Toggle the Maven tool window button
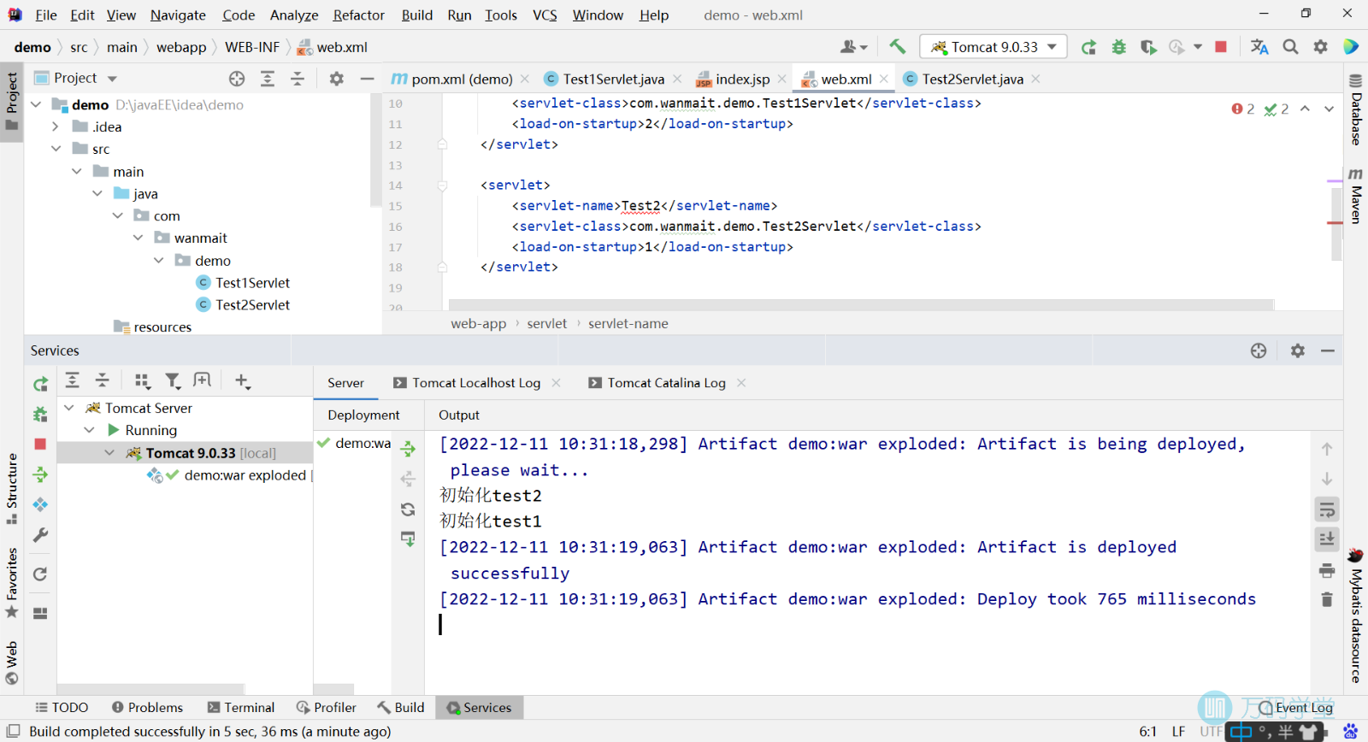This screenshot has height=742, width=1368. point(1356,196)
